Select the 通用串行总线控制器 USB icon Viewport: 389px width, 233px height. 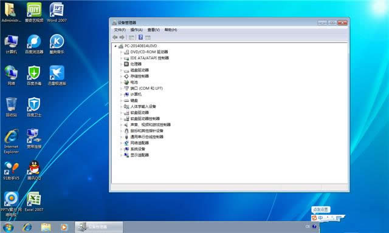click(126, 137)
